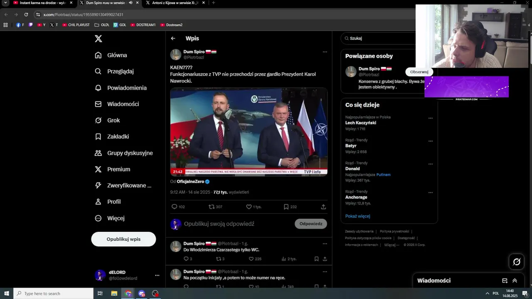Screen dimensions: 532x299
Task: Open the Putinem related link
Action: (384, 175)
